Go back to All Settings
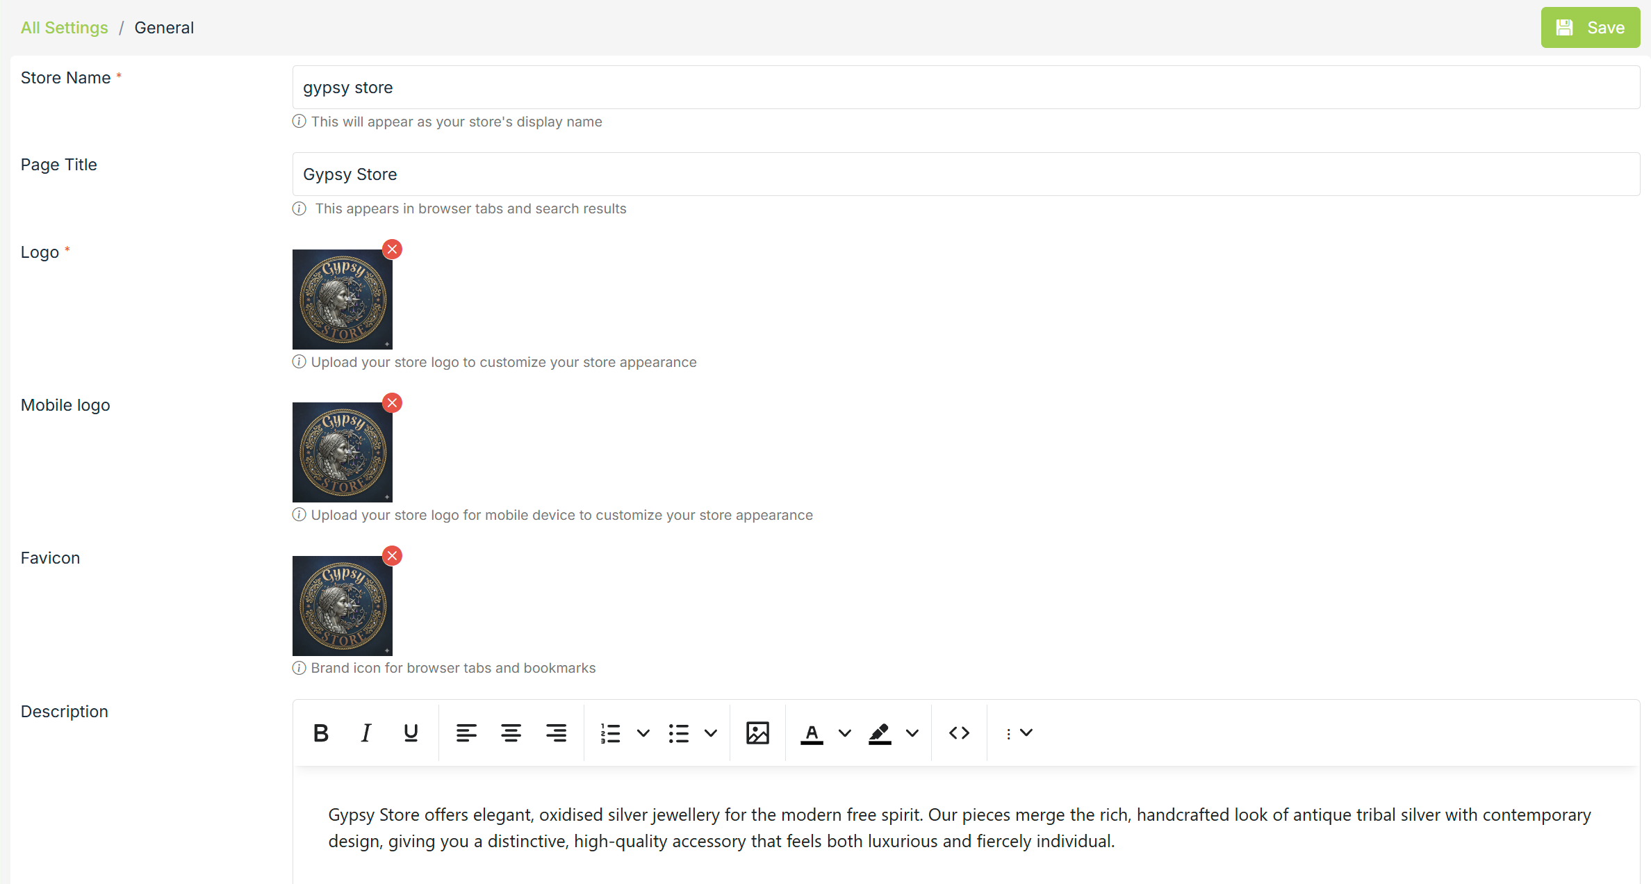This screenshot has height=884, width=1651. pyautogui.click(x=65, y=28)
